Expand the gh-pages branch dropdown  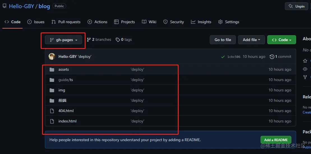point(63,40)
